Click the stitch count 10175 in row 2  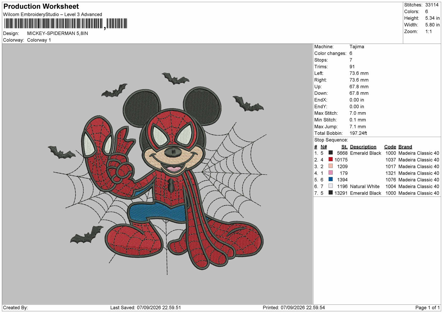[x=341, y=160]
